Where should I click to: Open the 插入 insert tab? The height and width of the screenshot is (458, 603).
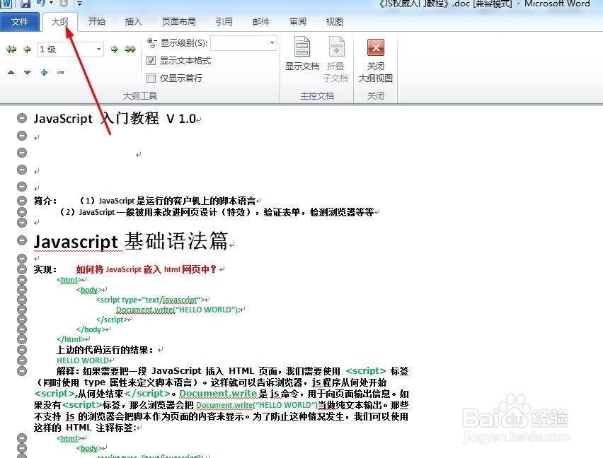134,22
